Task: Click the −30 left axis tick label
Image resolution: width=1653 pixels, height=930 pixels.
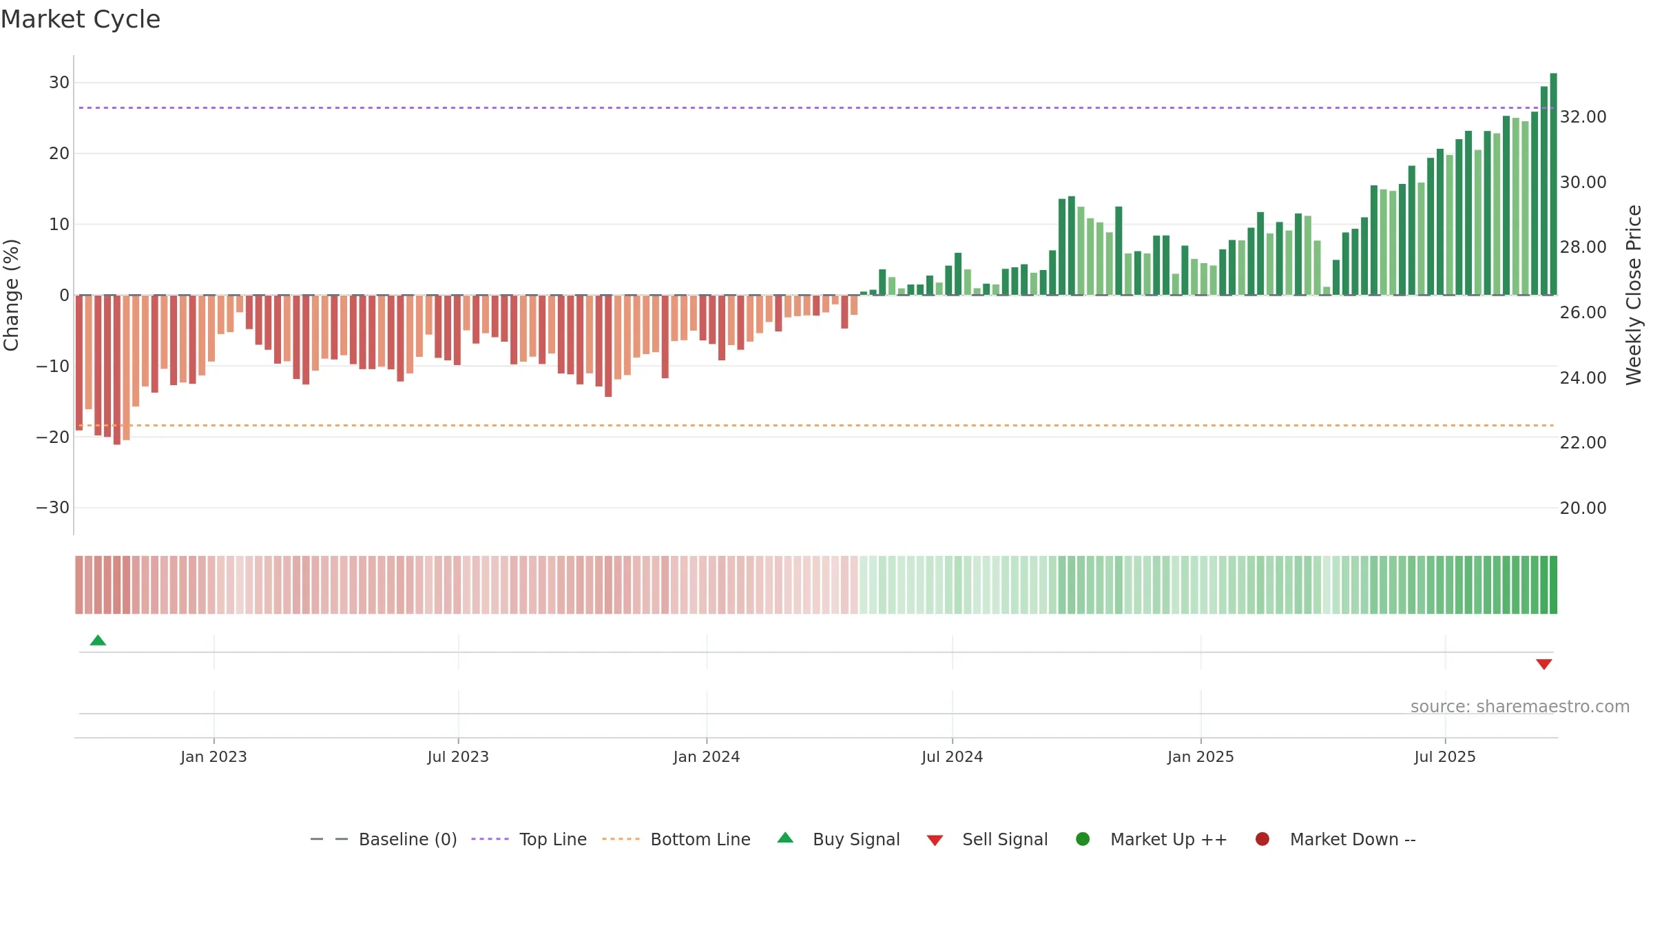Action: coord(52,508)
